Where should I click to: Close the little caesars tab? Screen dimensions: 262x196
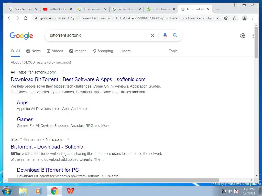click(x=105, y=9)
